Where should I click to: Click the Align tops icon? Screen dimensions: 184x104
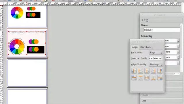click(x=141, y=78)
